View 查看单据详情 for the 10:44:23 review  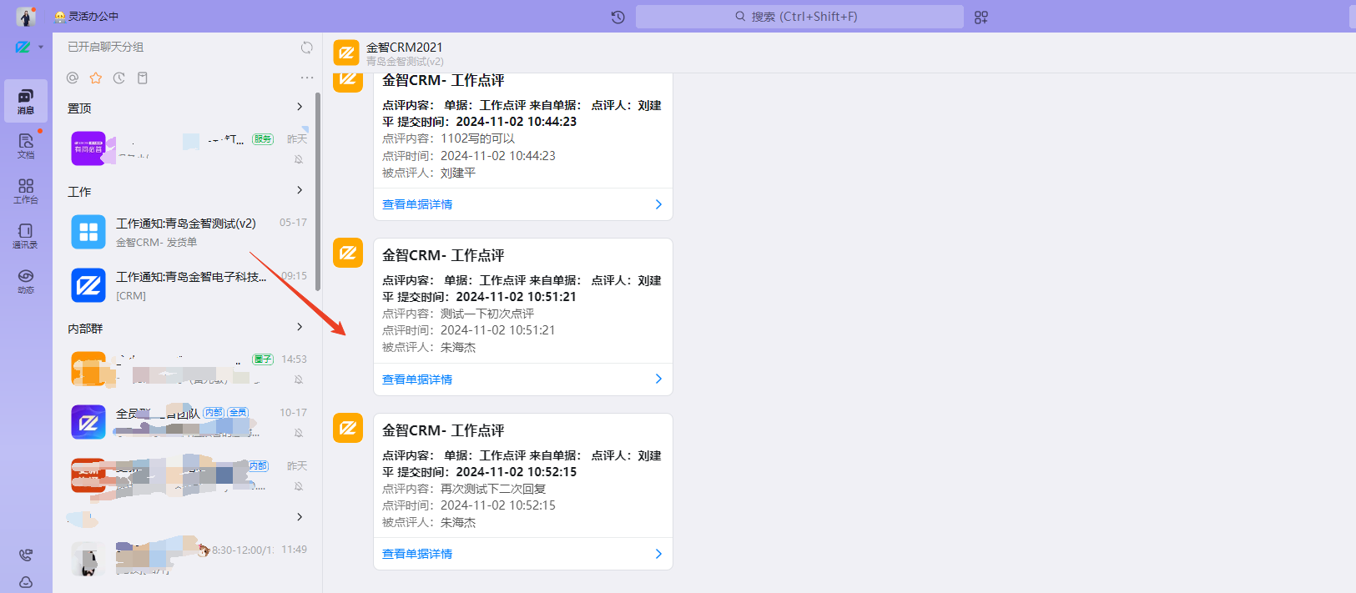[522, 204]
